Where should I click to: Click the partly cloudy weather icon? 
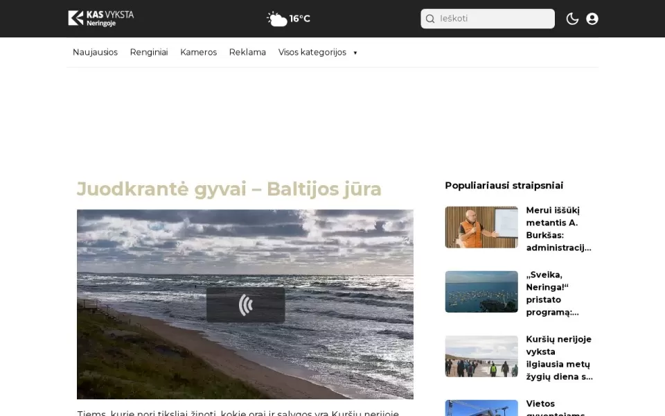[x=277, y=19]
